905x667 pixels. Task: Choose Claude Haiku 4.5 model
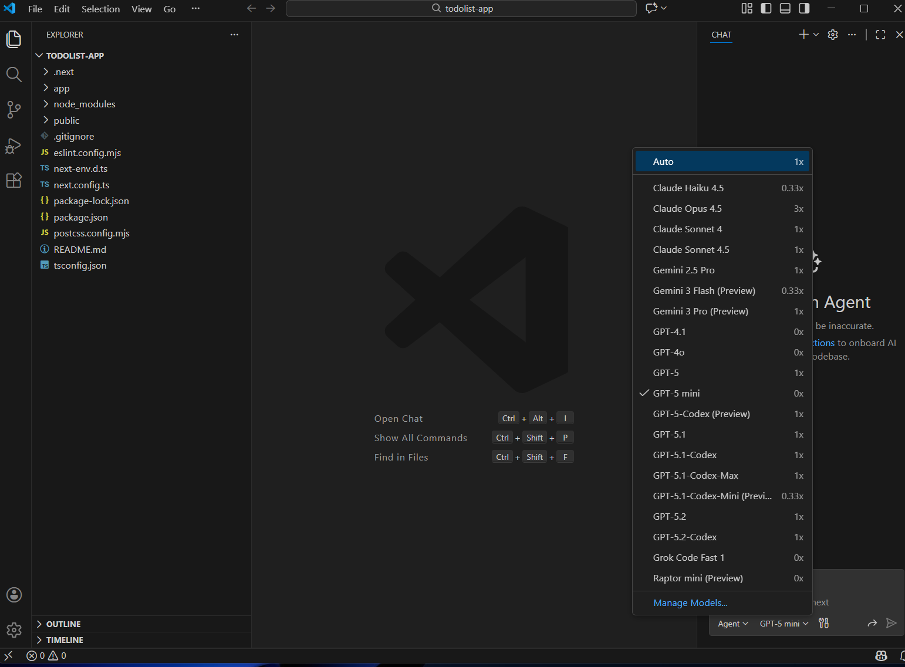(722, 188)
